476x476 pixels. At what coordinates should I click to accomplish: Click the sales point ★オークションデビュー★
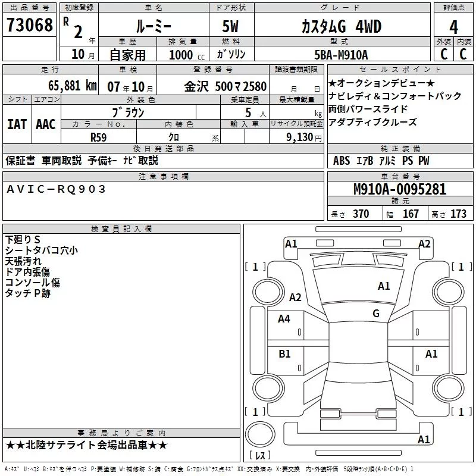[381, 83]
